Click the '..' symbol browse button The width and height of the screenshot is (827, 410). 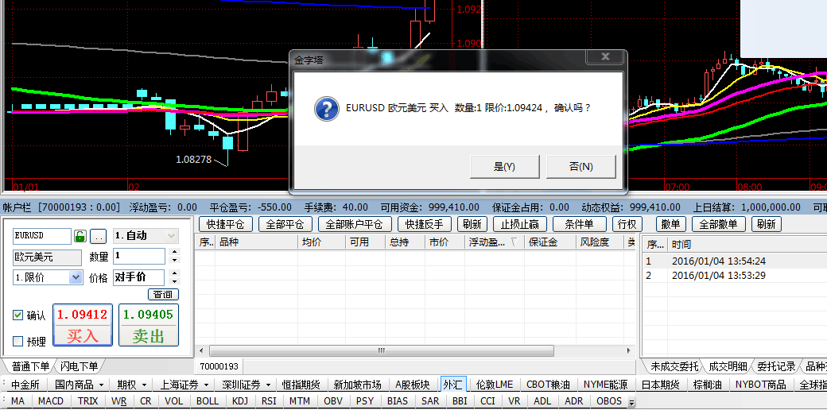[98, 236]
